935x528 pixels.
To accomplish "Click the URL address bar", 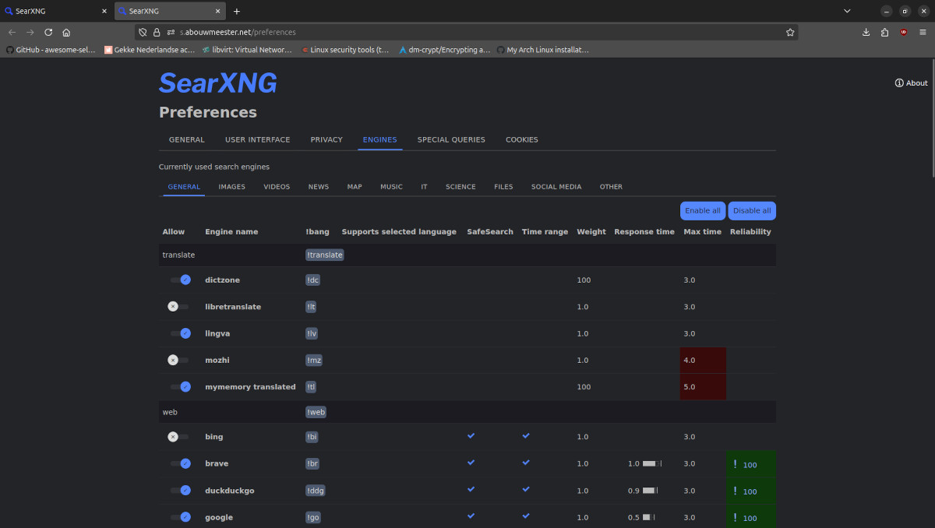I will click(467, 32).
